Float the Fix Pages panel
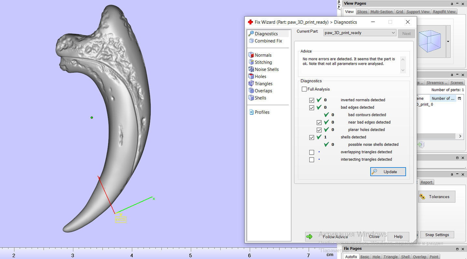 [x=458, y=249]
